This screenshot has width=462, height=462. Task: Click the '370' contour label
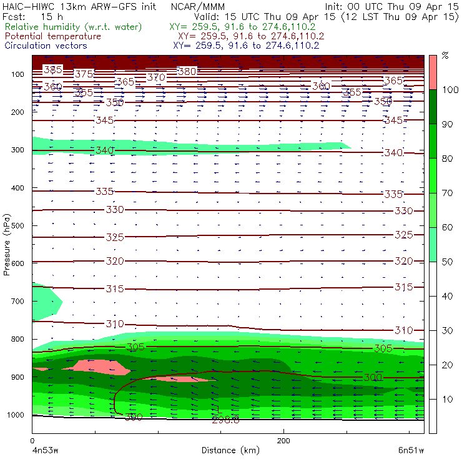tap(156, 77)
